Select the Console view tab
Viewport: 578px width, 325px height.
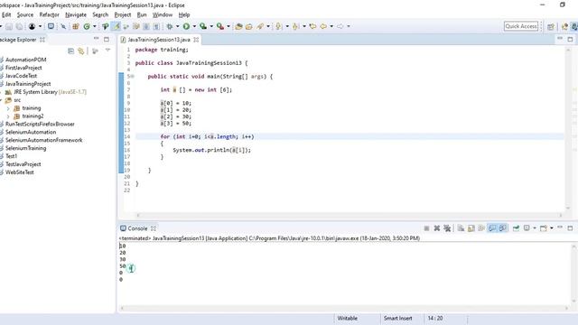click(137, 228)
